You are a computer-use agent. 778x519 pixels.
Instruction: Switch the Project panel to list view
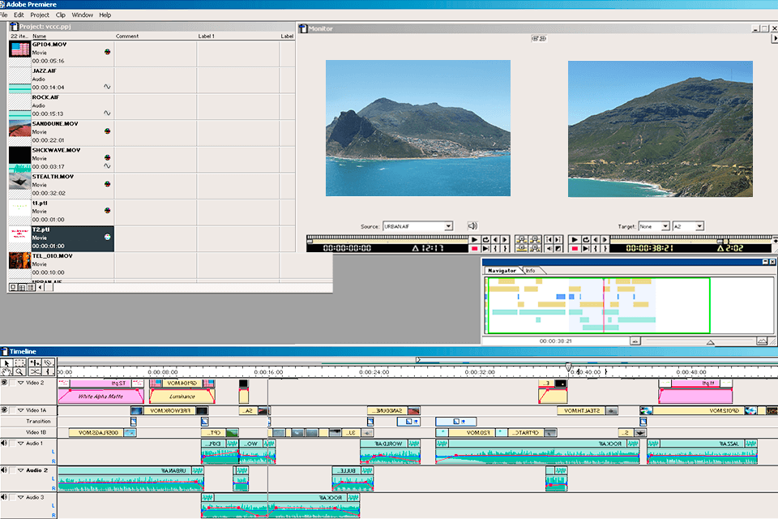(22, 289)
